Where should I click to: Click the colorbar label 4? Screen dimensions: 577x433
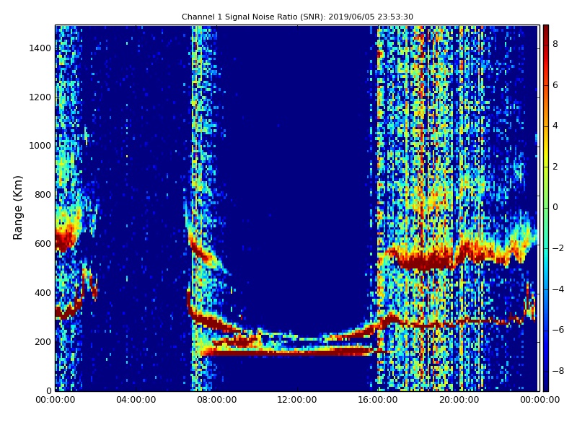tap(555, 126)
